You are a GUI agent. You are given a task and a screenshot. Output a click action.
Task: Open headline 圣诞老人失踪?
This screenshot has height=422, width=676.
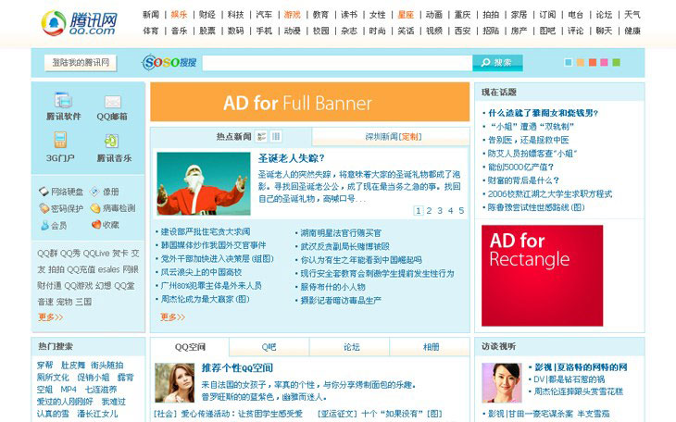292,158
